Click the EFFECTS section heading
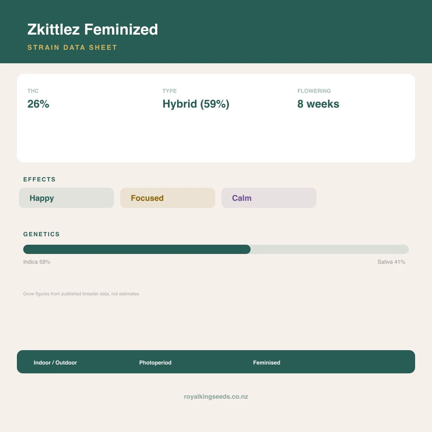Screen dimensions: 432x432 [x=39, y=179]
